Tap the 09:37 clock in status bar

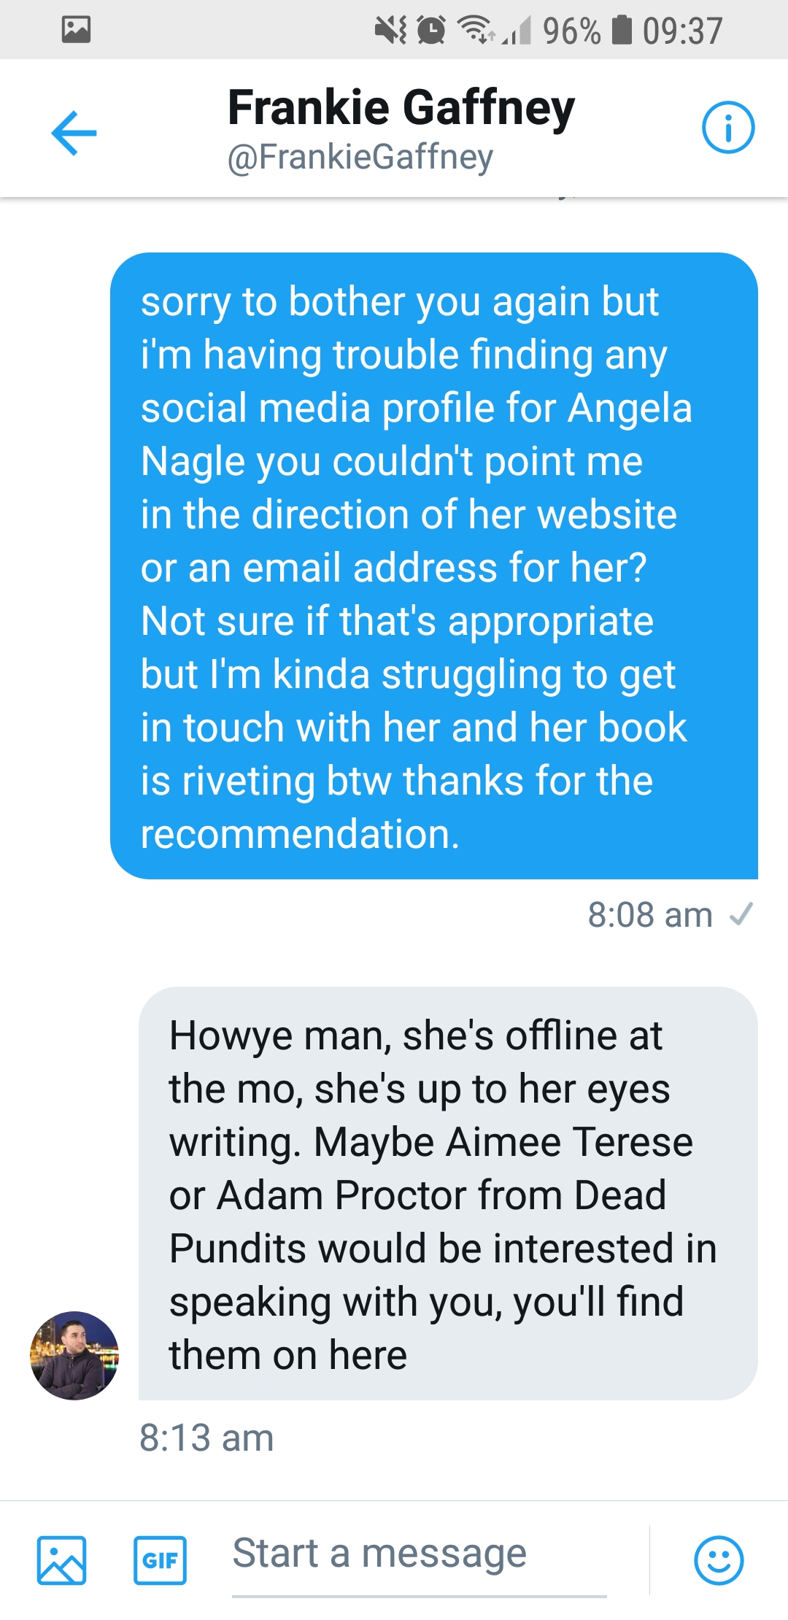pyautogui.click(x=683, y=31)
